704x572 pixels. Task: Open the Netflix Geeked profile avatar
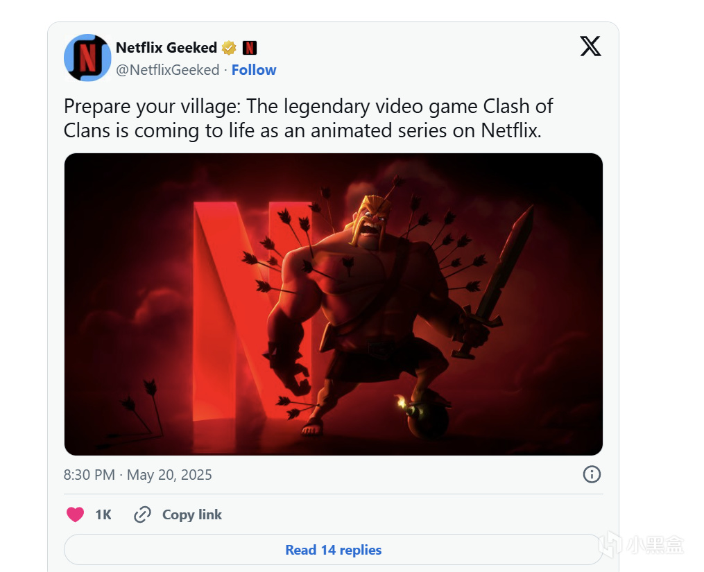click(x=87, y=58)
